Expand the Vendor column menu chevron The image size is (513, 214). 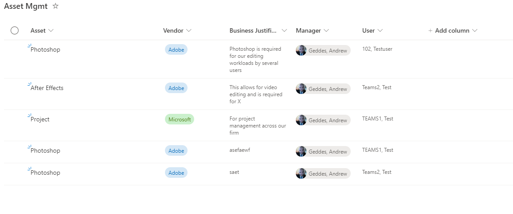point(189,30)
